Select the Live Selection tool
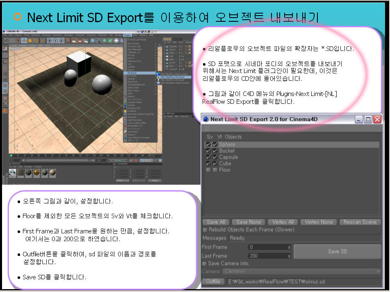 pos(18,41)
